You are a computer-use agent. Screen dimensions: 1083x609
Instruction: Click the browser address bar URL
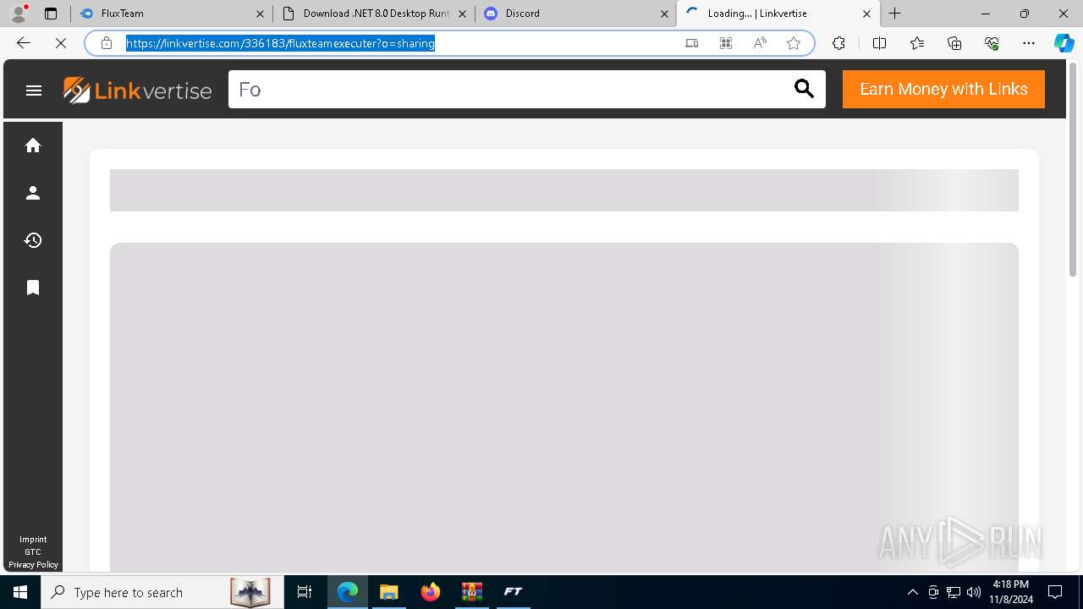click(x=280, y=43)
